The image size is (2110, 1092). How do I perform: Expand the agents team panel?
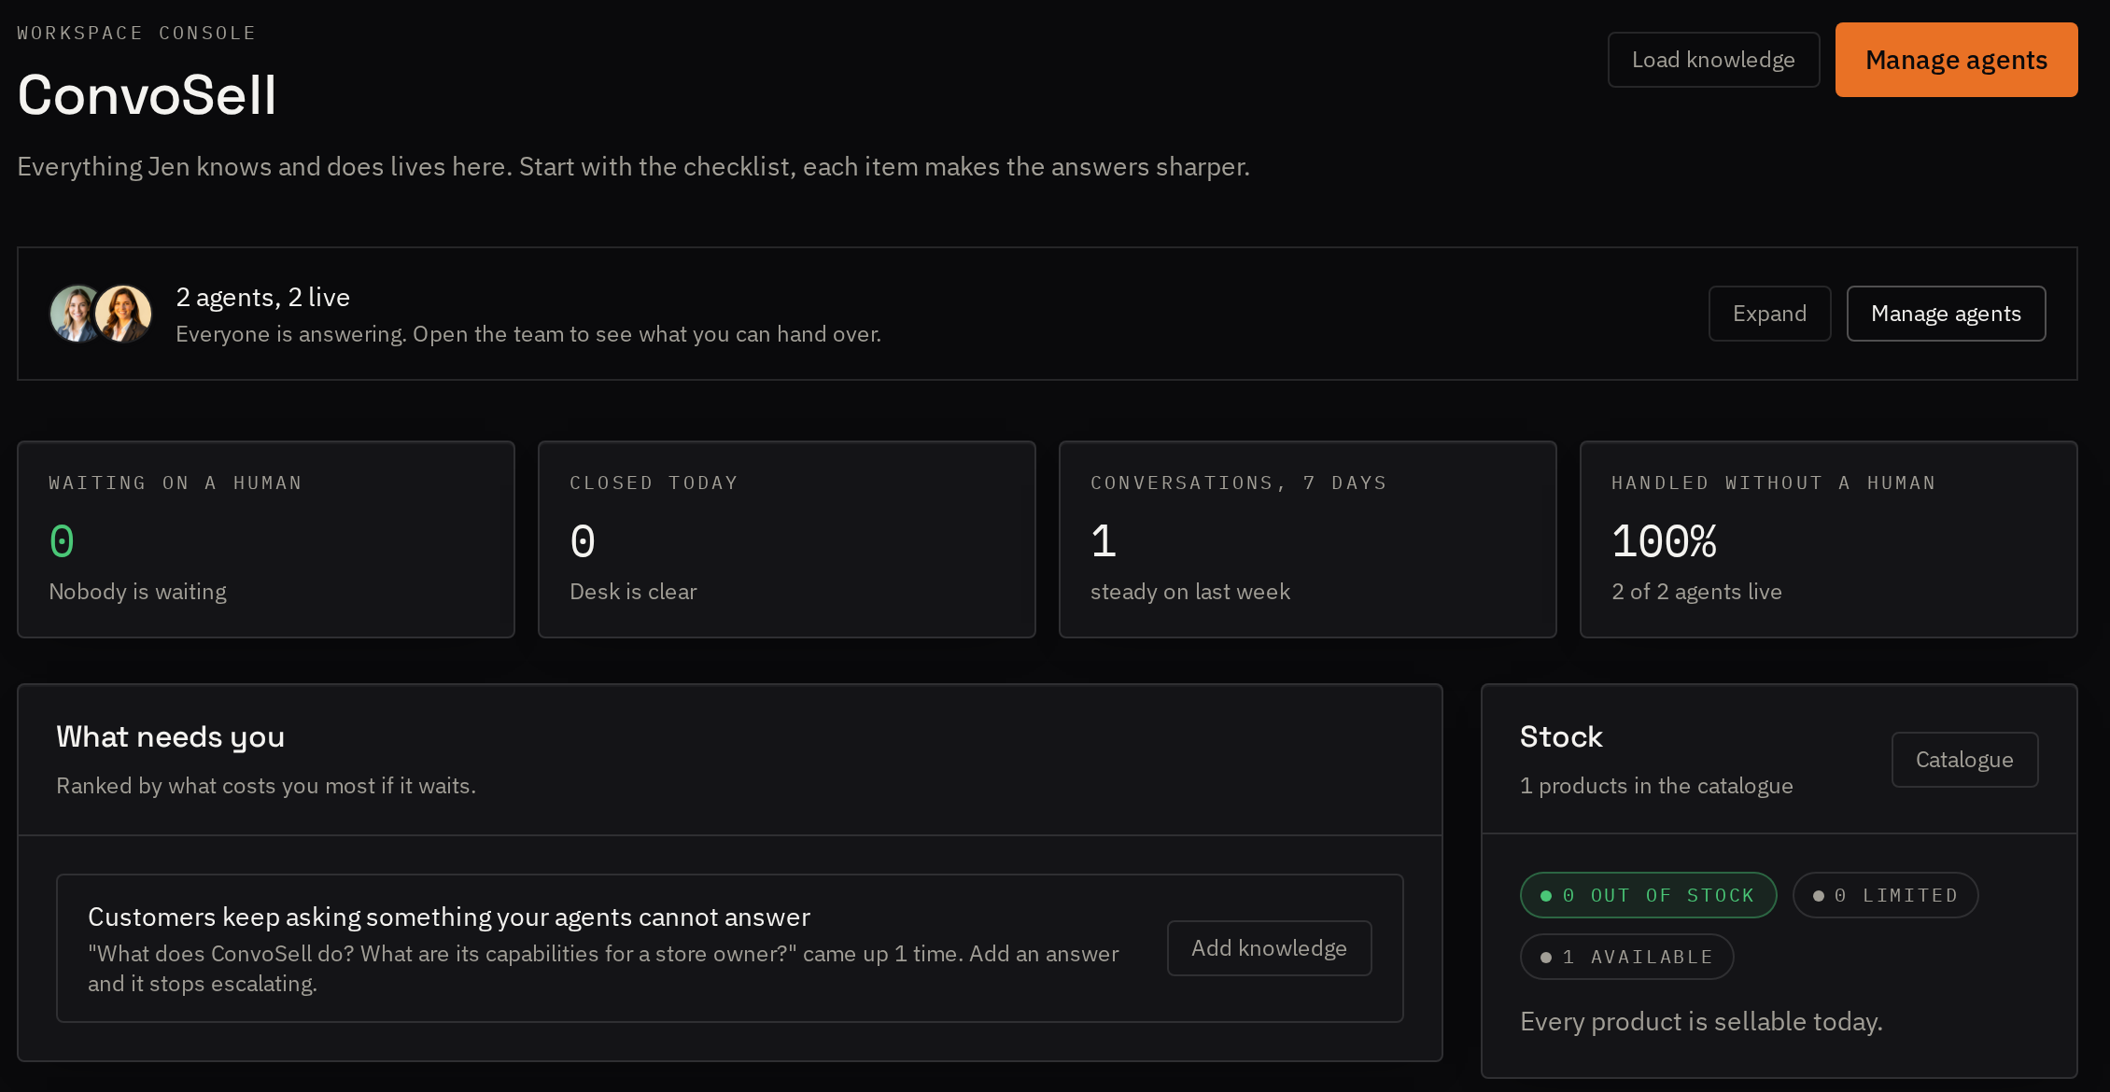click(1769, 314)
